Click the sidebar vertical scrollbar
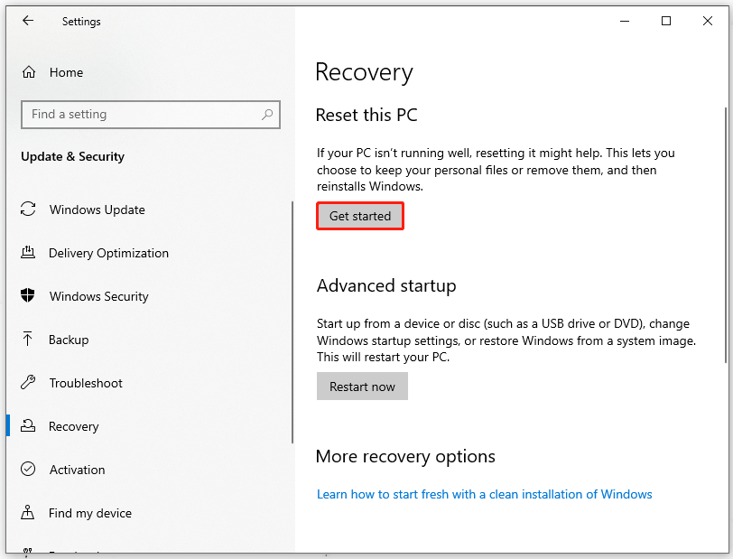The width and height of the screenshot is (733, 559). point(292,322)
